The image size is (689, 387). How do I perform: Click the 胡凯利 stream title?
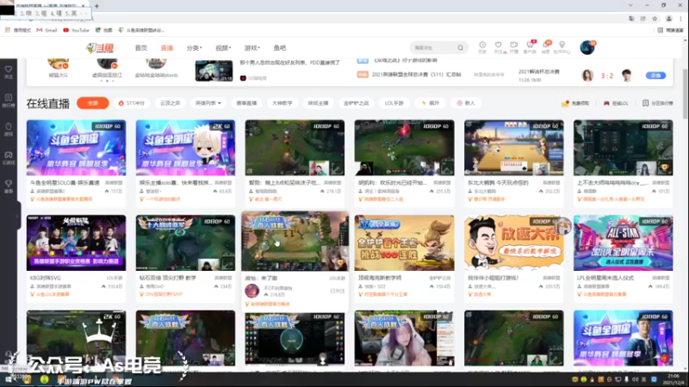pyautogui.click(x=392, y=182)
